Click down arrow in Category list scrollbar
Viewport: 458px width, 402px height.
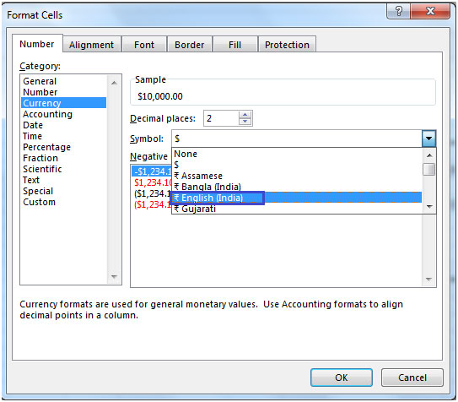tap(114, 276)
